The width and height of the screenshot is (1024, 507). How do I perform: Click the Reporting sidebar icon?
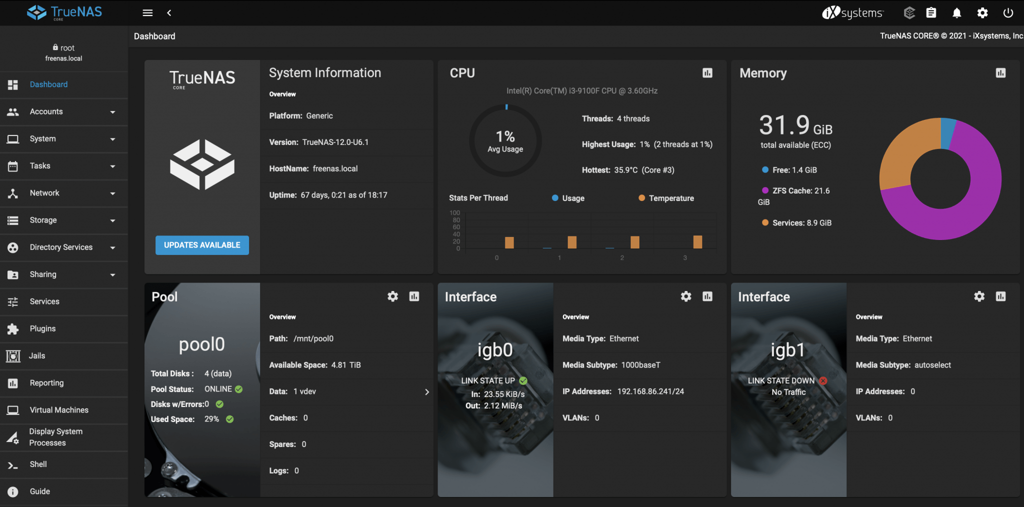coord(13,383)
